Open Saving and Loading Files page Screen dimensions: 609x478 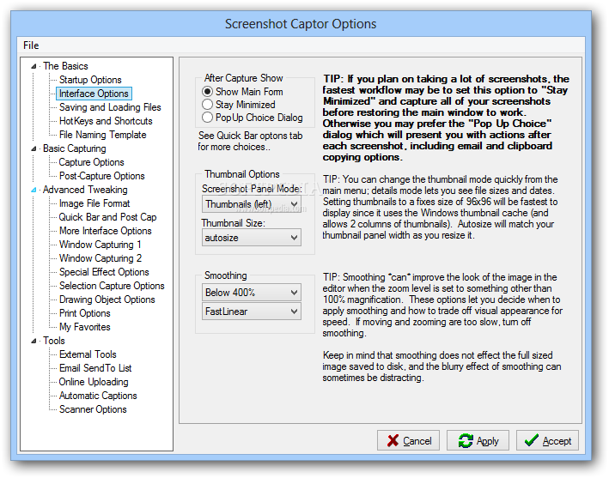pos(110,107)
